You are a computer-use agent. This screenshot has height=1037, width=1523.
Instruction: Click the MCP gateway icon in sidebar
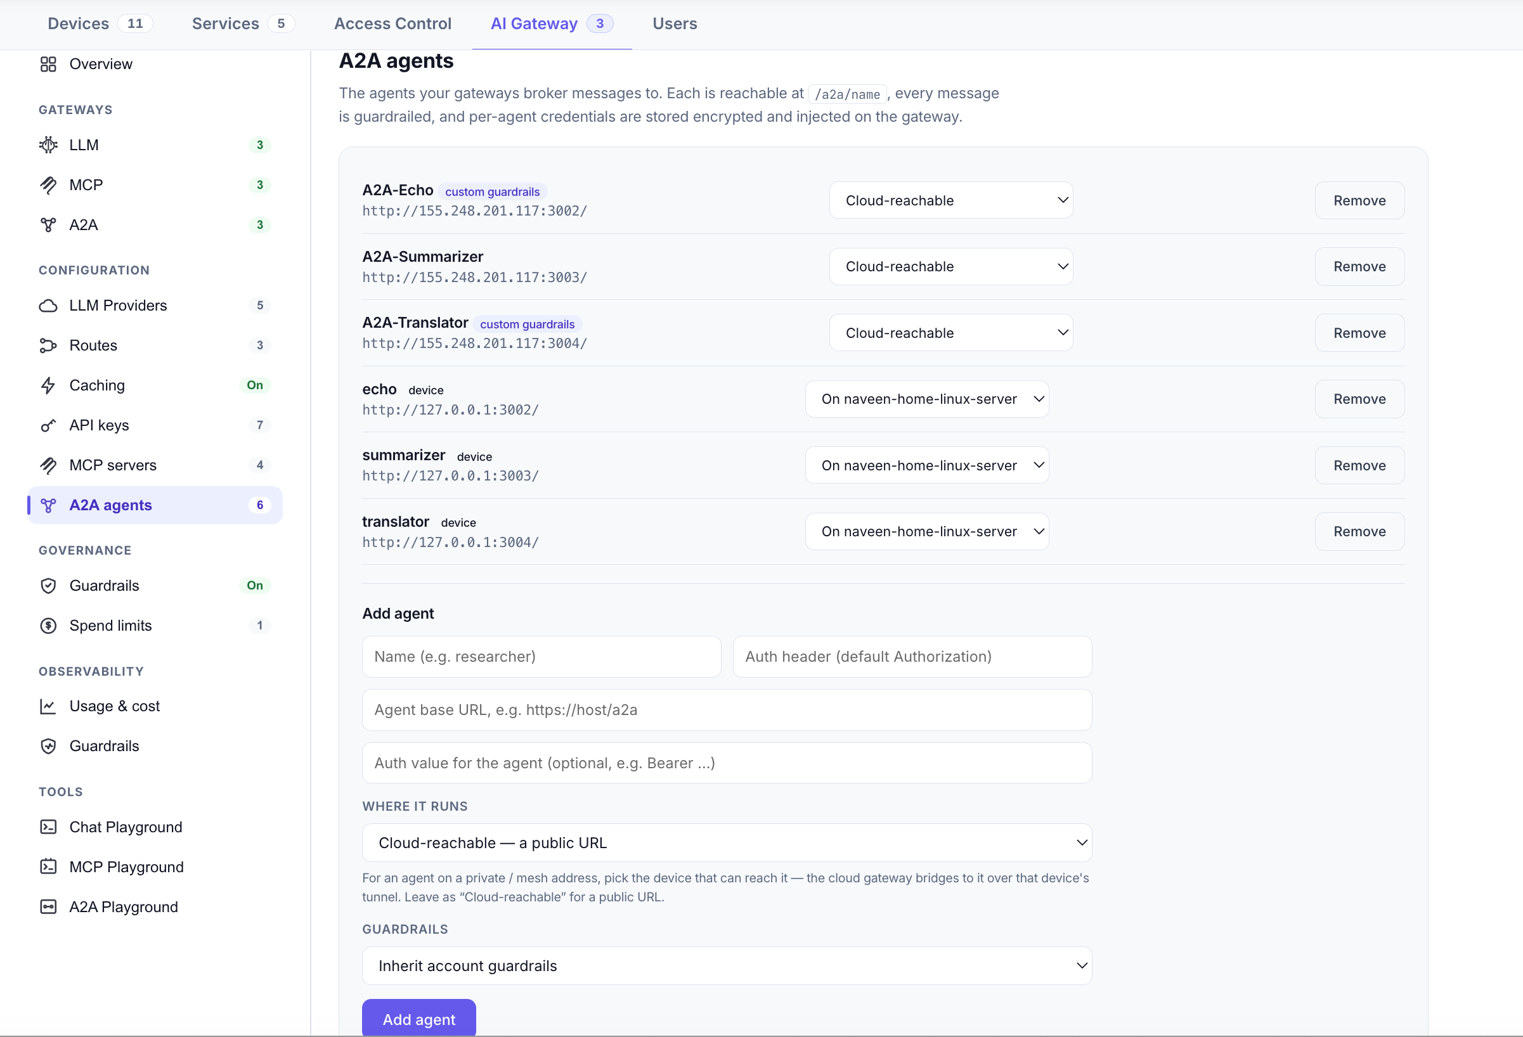tap(48, 184)
